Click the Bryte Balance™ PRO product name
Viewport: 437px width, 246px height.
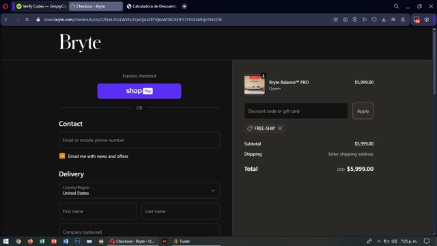point(289,82)
